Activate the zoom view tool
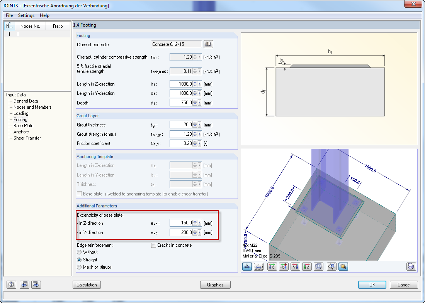The height and width of the screenshot is (303, 425). pyautogui.click(x=331, y=266)
